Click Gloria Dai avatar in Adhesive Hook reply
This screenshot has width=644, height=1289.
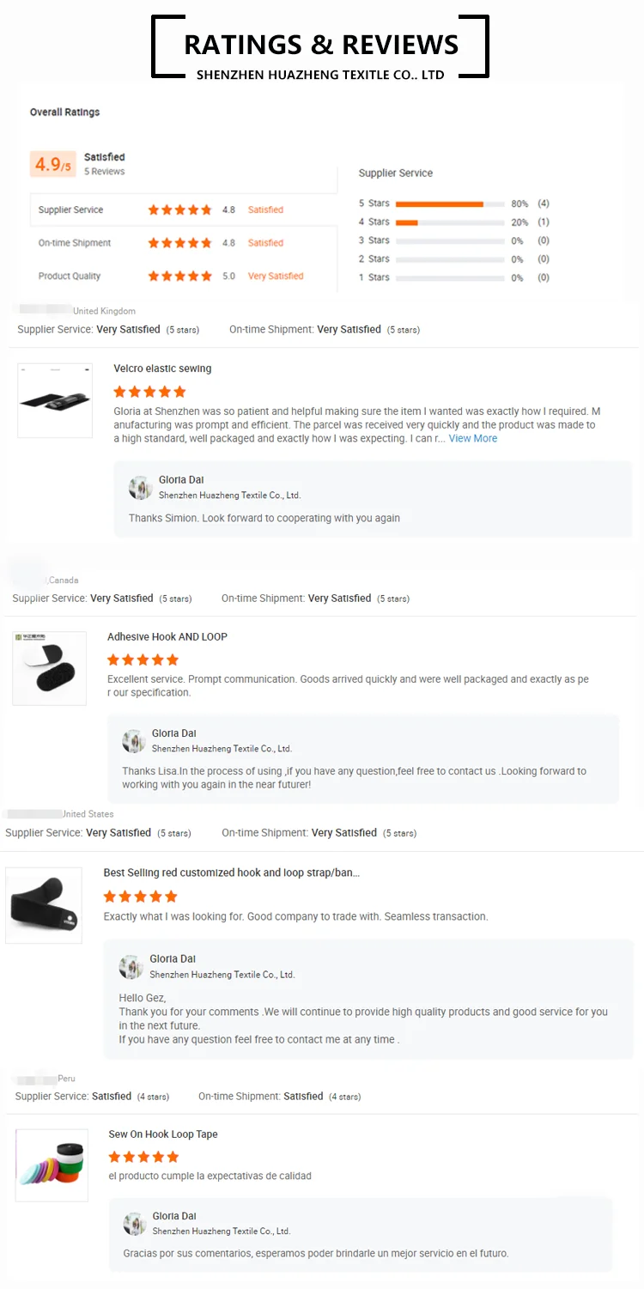tap(134, 741)
